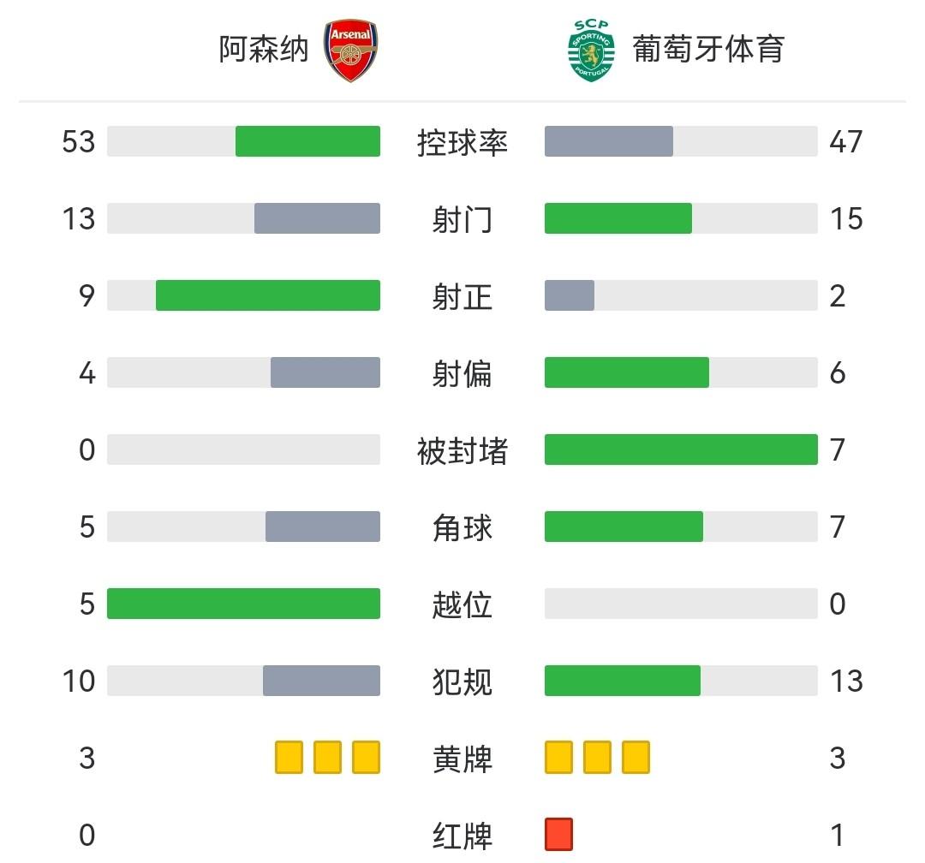Click Sporting's gray 射正 bar
This screenshot has width=925, height=863.
coord(570,295)
